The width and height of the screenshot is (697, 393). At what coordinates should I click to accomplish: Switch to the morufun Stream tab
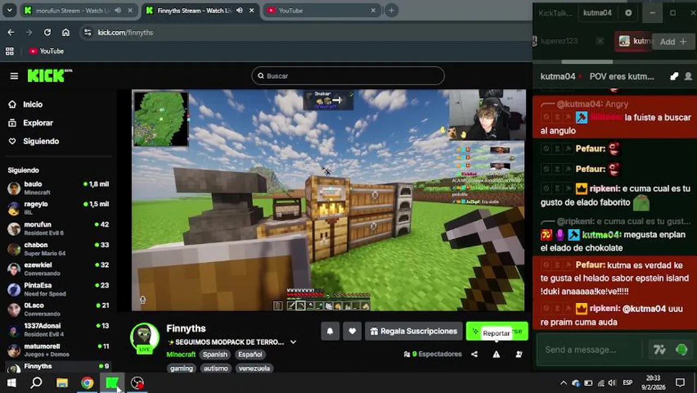72,10
